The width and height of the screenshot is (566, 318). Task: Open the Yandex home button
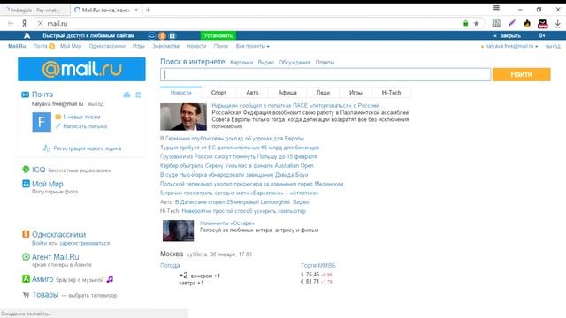24,24
